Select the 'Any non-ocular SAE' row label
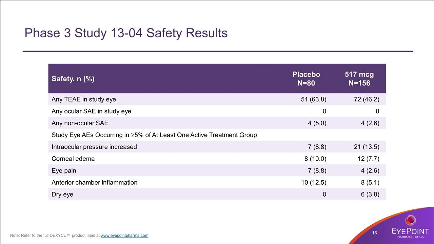The image size is (434, 244). 80,123
